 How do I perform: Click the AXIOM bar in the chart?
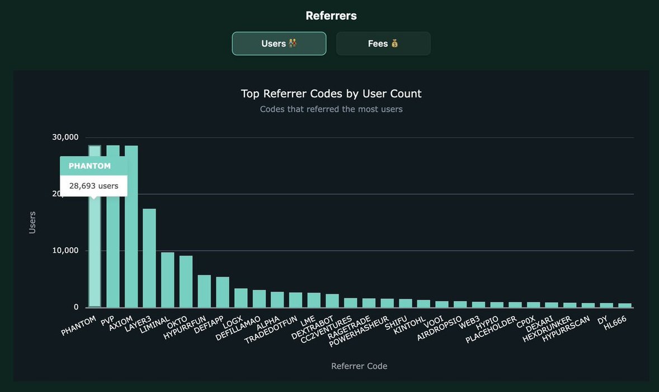click(x=131, y=227)
